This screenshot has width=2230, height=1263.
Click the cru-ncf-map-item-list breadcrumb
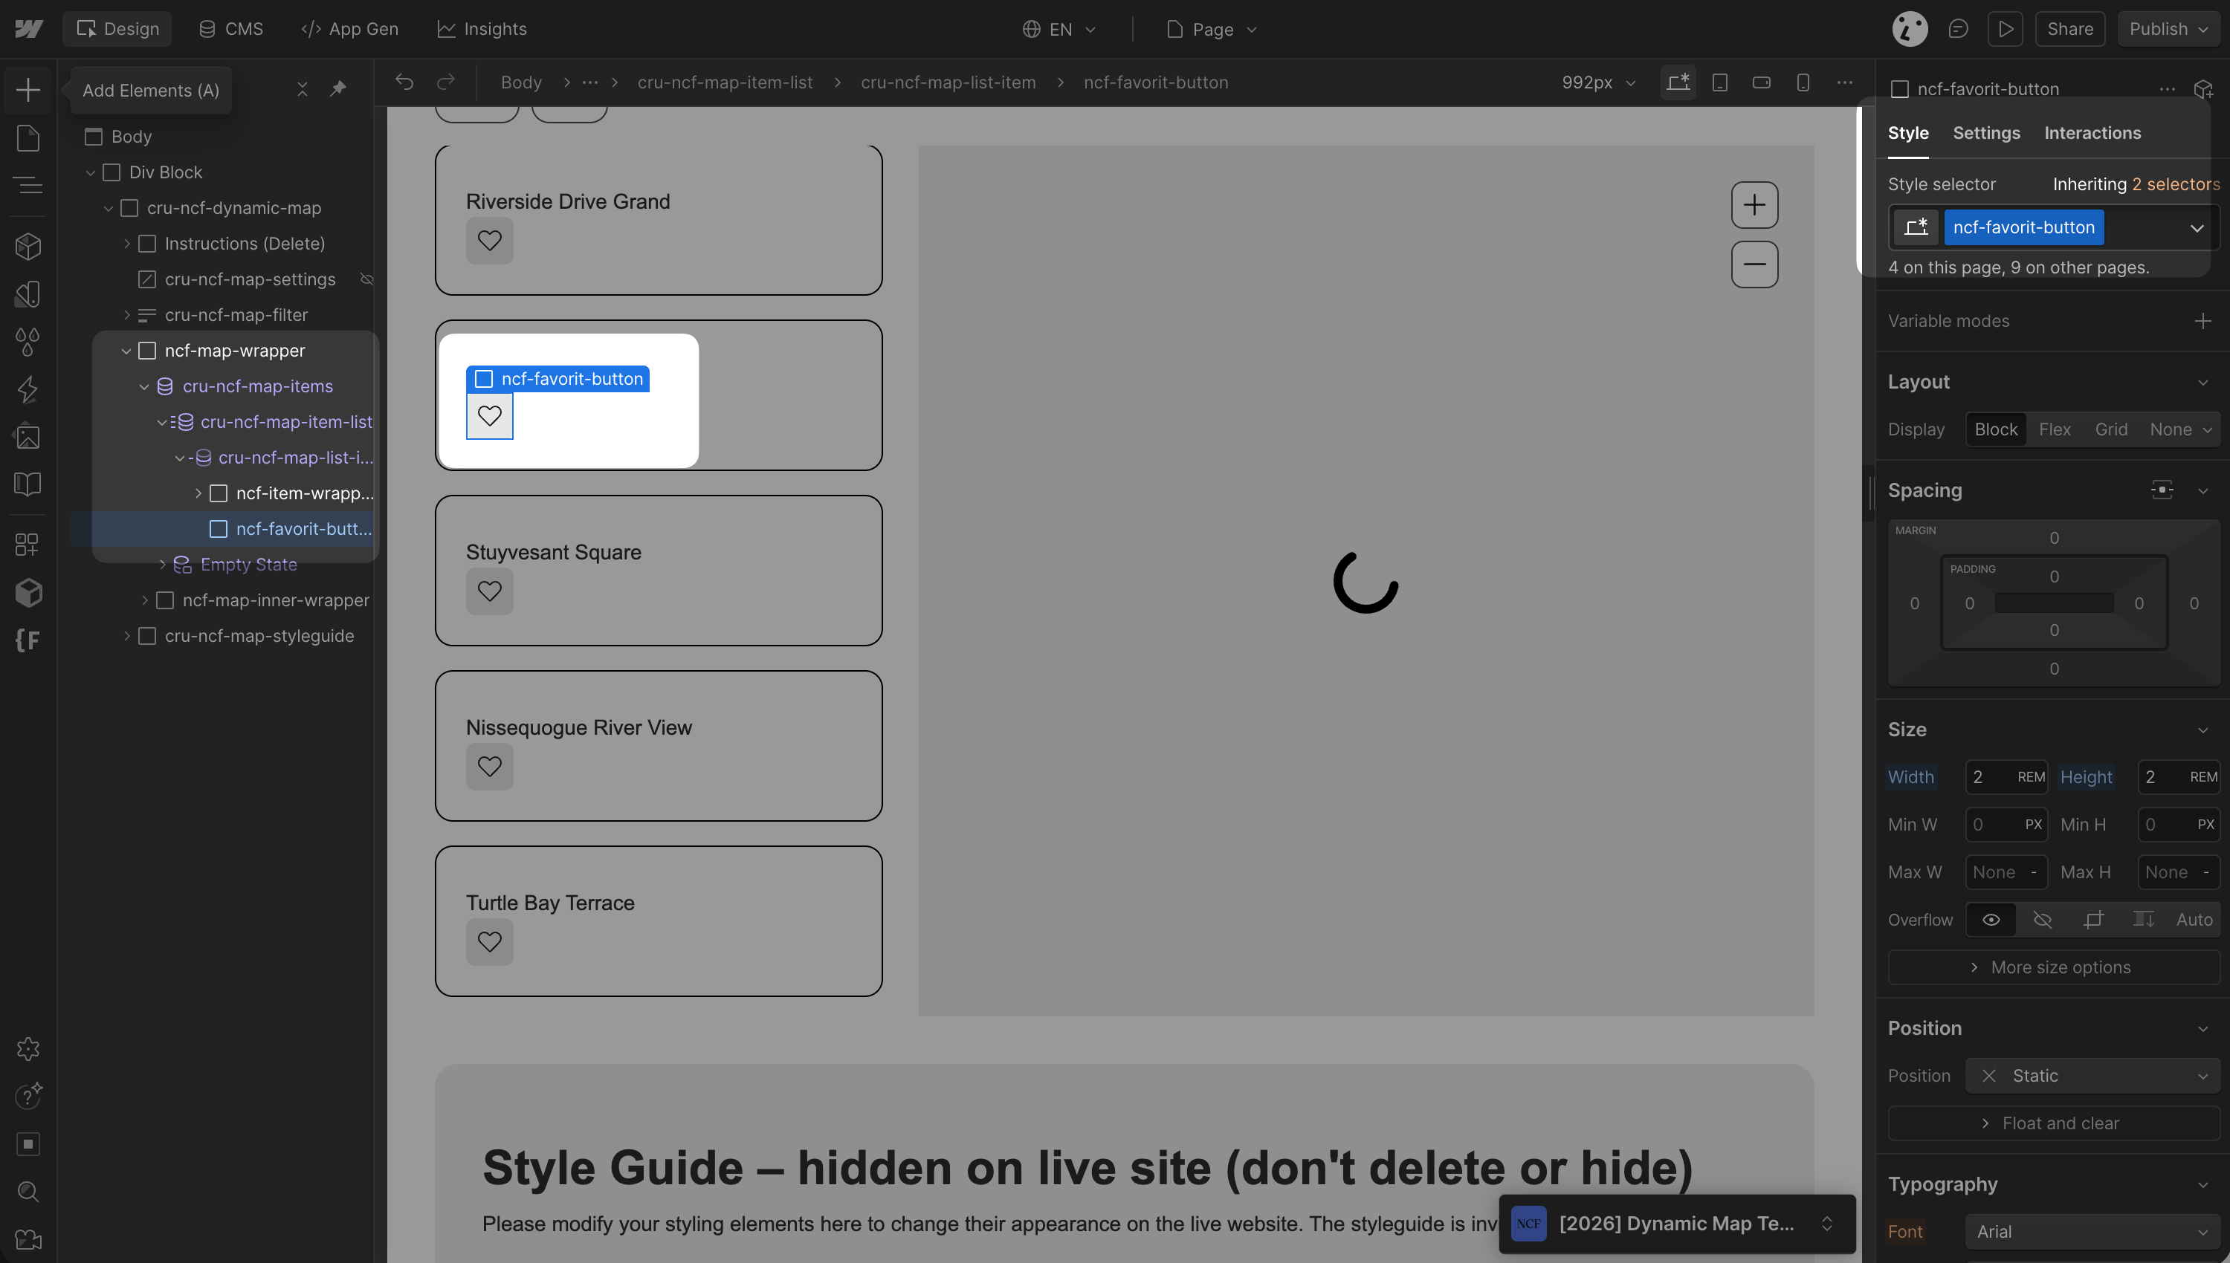[725, 82]
